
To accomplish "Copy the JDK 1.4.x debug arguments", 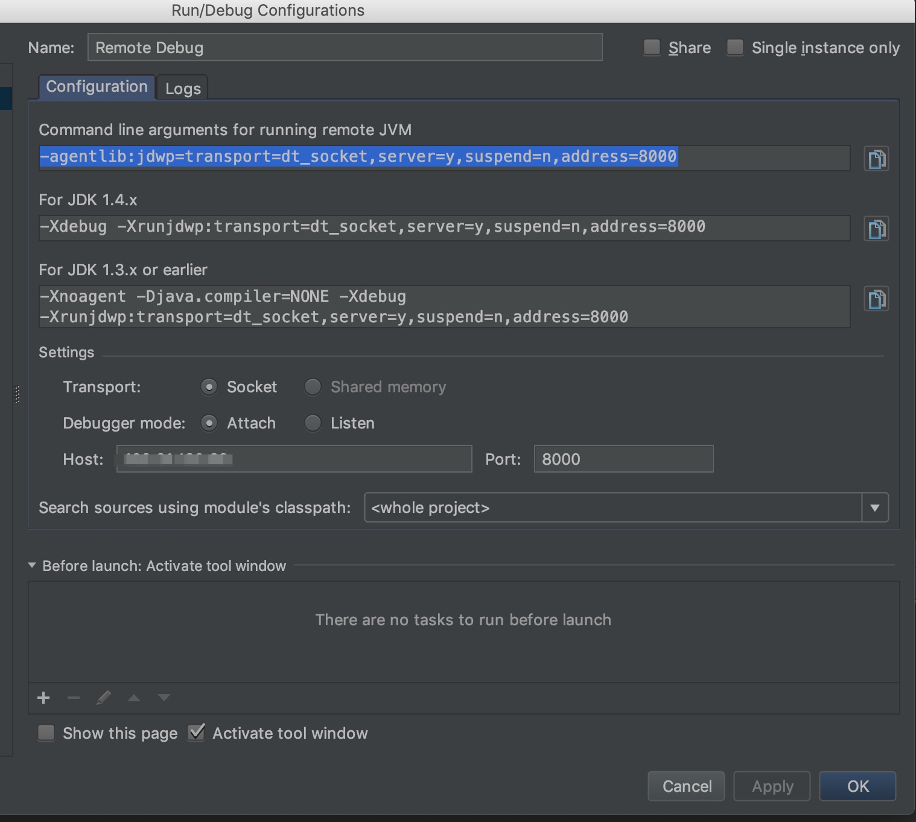I will click(876, 228).
